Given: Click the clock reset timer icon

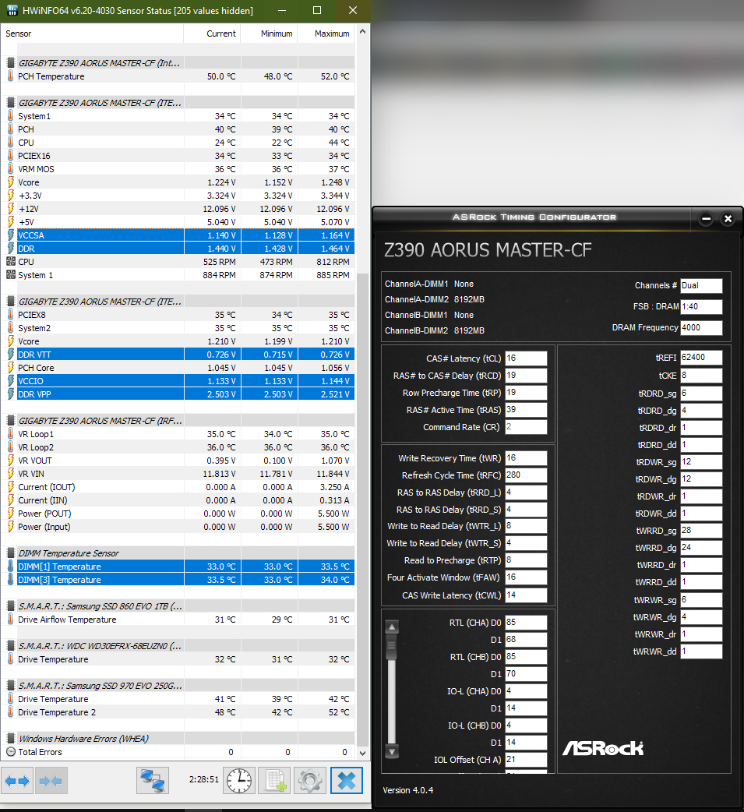Looking at the screenshot, I should coord(239,780).
